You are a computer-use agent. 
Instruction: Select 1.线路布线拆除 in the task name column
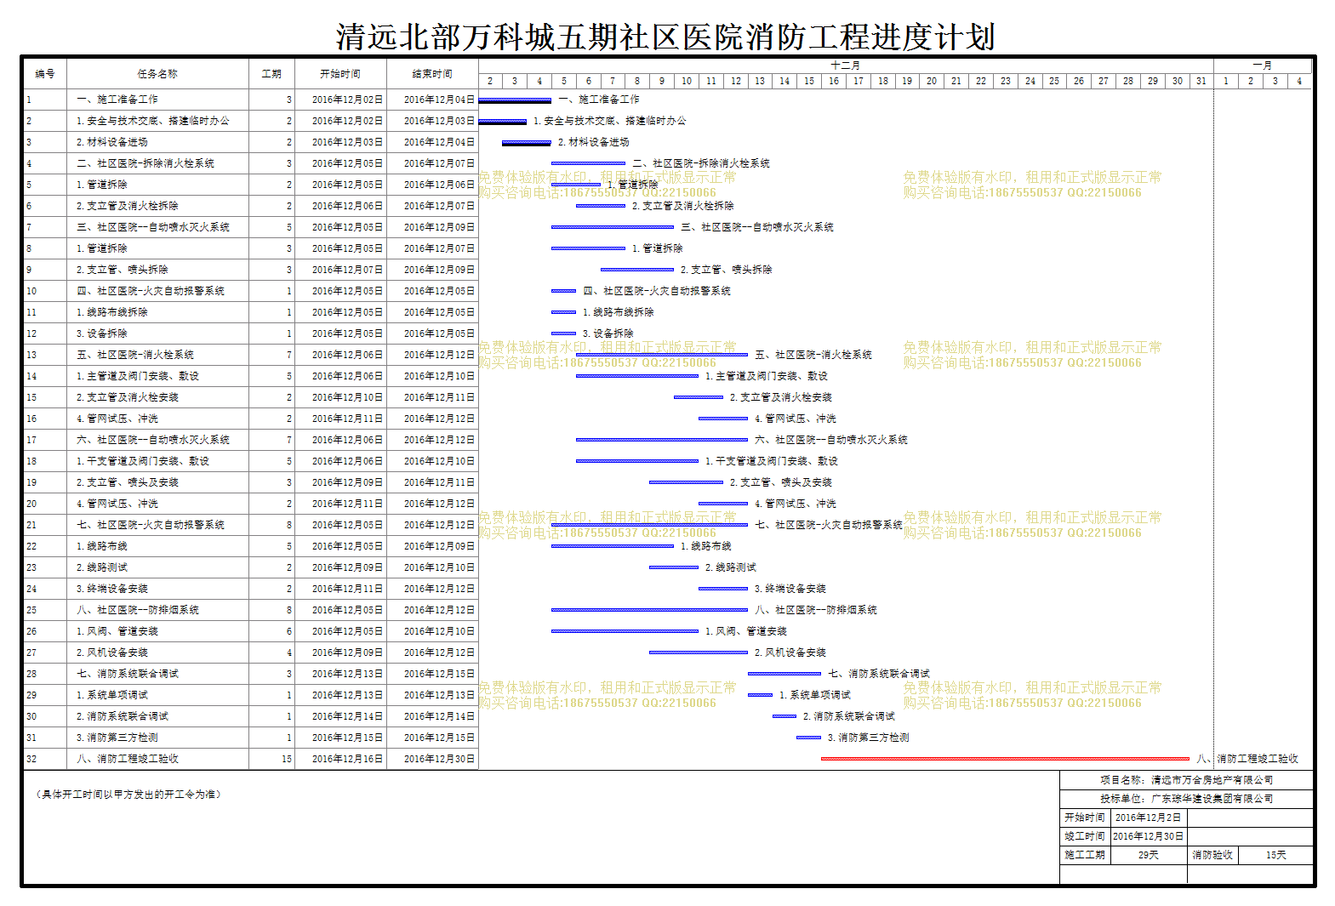pos(112,312)
